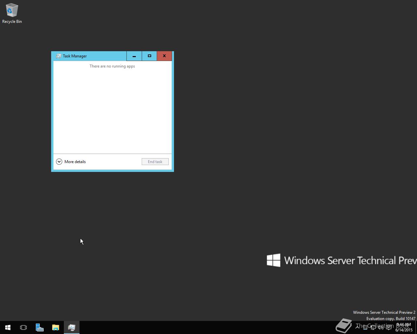Close the Task Manager window
Screen dimensions: 417x334
tap(164, 56)
